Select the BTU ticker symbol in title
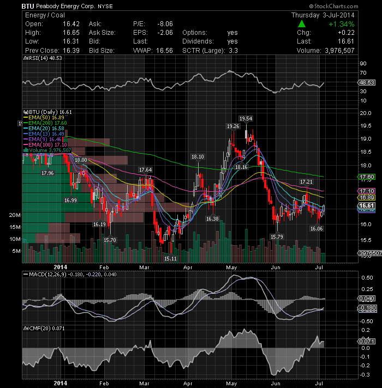 (x=27, y=6)
